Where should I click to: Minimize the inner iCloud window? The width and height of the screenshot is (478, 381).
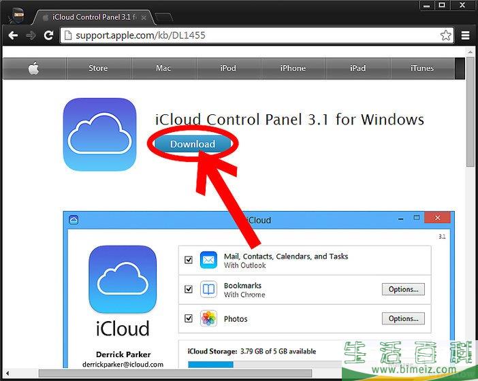(400, 219)
